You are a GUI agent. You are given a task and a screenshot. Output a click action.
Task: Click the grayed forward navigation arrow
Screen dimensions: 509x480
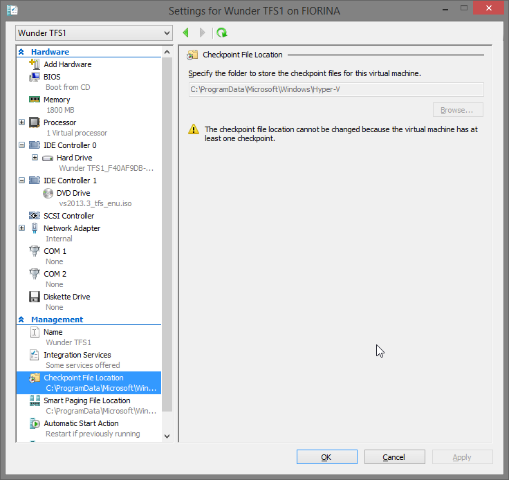click(x=202, y=33)
